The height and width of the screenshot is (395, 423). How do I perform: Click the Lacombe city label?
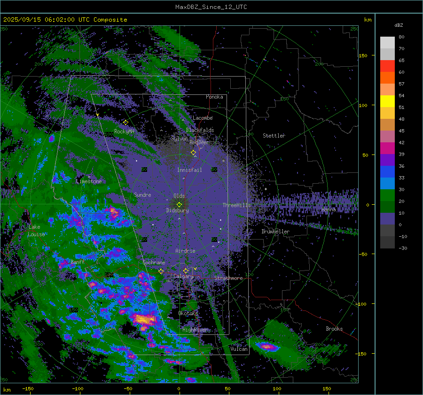(x=203, y=118)
